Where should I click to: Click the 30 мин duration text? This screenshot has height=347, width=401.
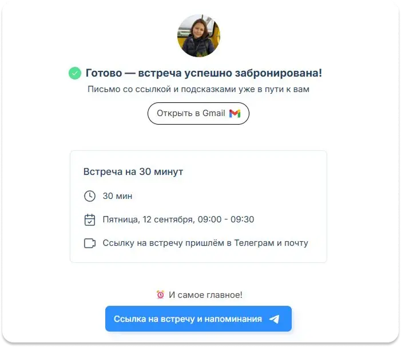pos(117,196)
